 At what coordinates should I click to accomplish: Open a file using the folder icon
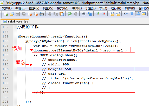tap(12, 14)
